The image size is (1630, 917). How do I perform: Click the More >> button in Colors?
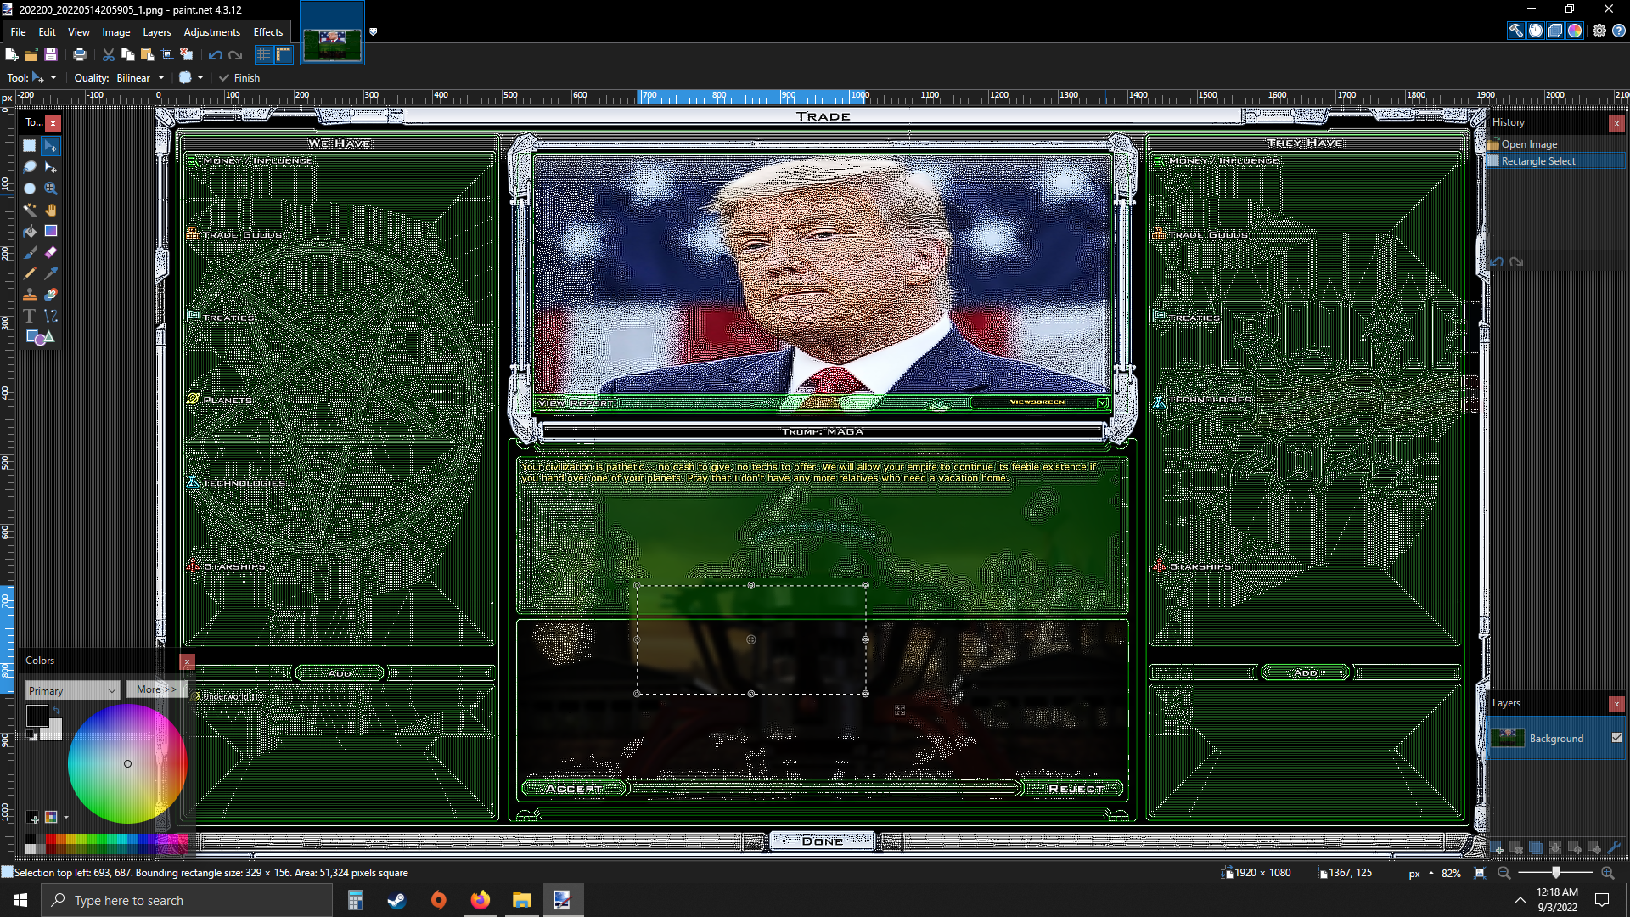pyautogui.click(x=155, y=689)
